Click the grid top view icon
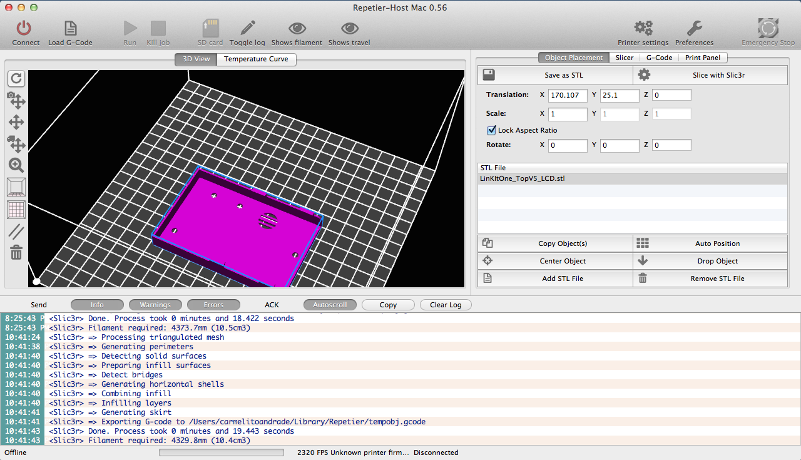The width and height of the screenshot is (801, 460). [x=16, y=210]
